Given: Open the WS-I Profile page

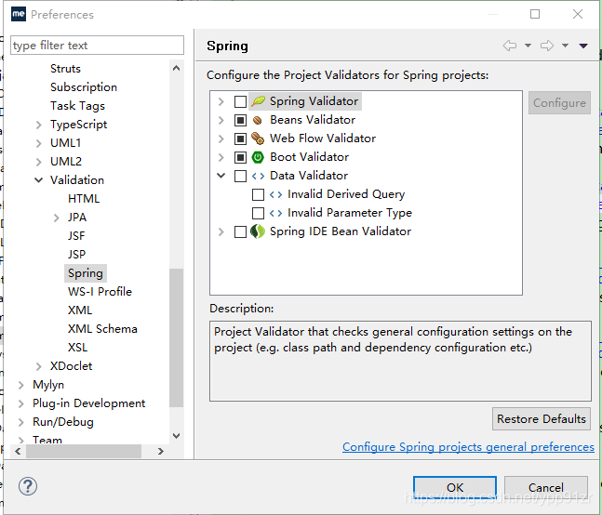Looking at the screenshot, I should (100, 292).
